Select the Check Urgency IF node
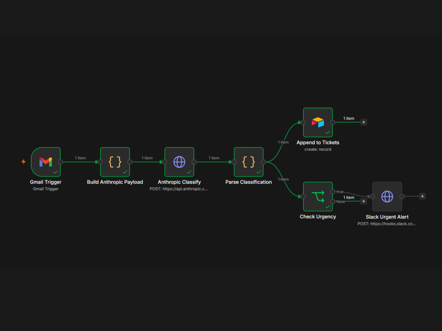Image resolution: width=442 pixels, height=331 pixels. click(x=318, y=196)
